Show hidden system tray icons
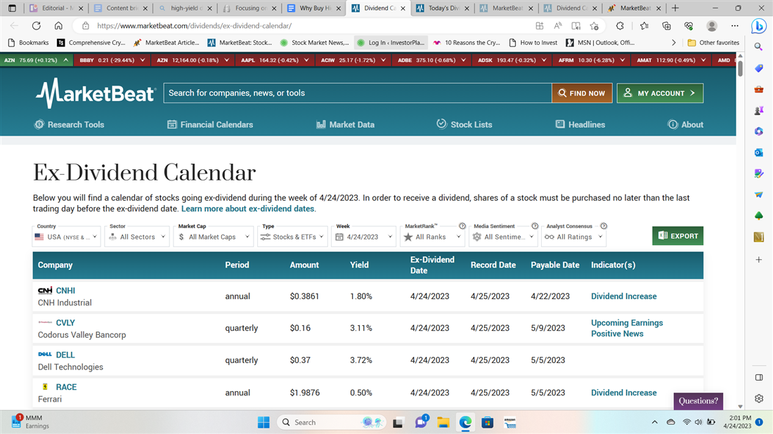The height and width of the screenshot is (434, 773). pos(654,422)
